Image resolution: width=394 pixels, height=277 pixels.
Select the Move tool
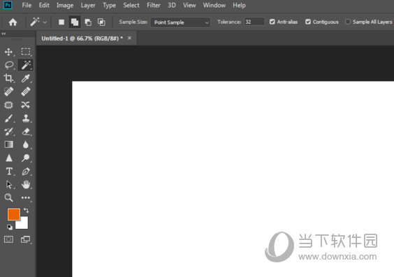coord(8,52)
